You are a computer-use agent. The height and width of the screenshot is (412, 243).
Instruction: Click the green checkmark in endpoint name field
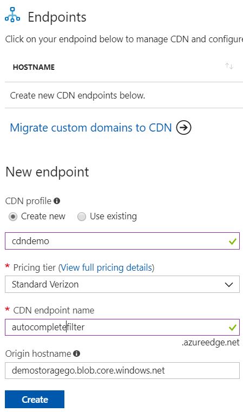point(233,328)
